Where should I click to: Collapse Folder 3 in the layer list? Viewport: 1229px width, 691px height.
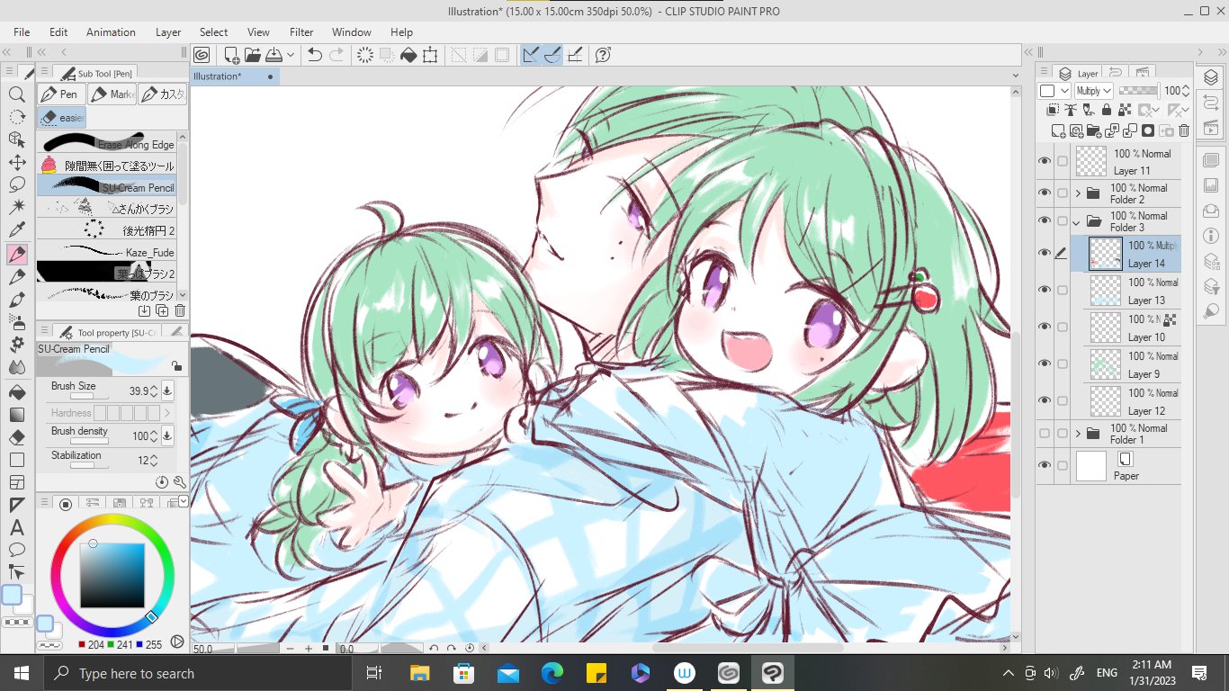point(1077,222)
